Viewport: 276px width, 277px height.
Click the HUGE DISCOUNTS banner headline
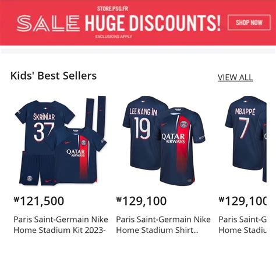coord(153,23)
